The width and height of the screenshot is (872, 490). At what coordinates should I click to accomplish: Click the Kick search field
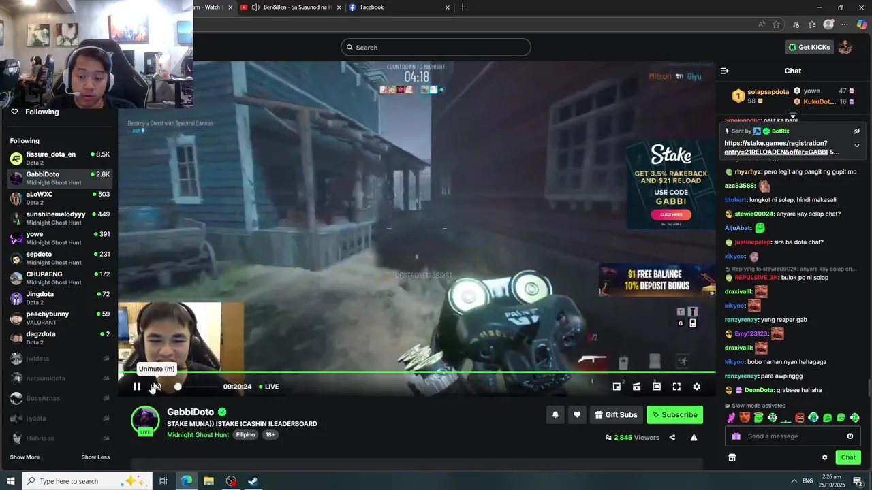click(x=436, y=48)
